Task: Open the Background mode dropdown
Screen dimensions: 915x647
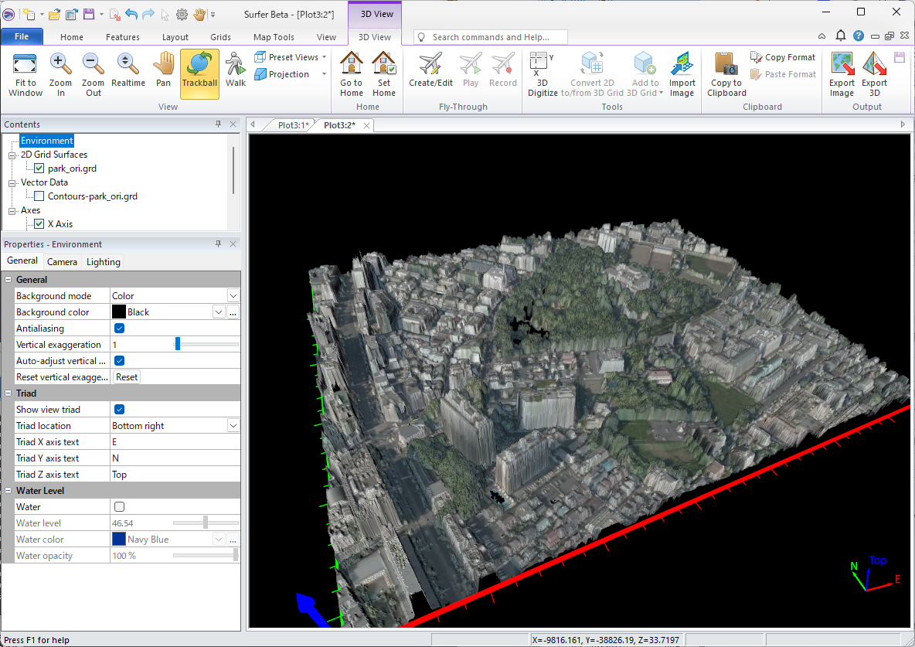Action: 233,296
